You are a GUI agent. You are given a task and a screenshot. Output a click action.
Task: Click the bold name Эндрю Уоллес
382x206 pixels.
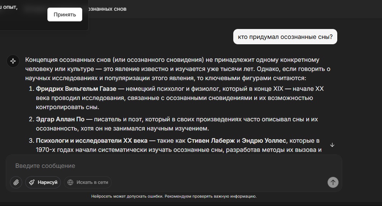pos(264,141)
